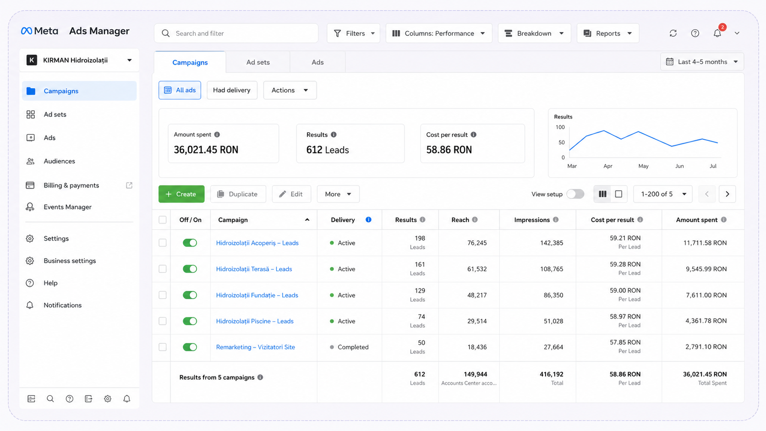This screenshot has width=766, height=431.
Task: Open the Hidroizolații Piscine – Leads campaign link
Action: click(255, 321)
